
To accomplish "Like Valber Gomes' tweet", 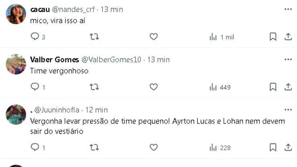I will 154,87.
